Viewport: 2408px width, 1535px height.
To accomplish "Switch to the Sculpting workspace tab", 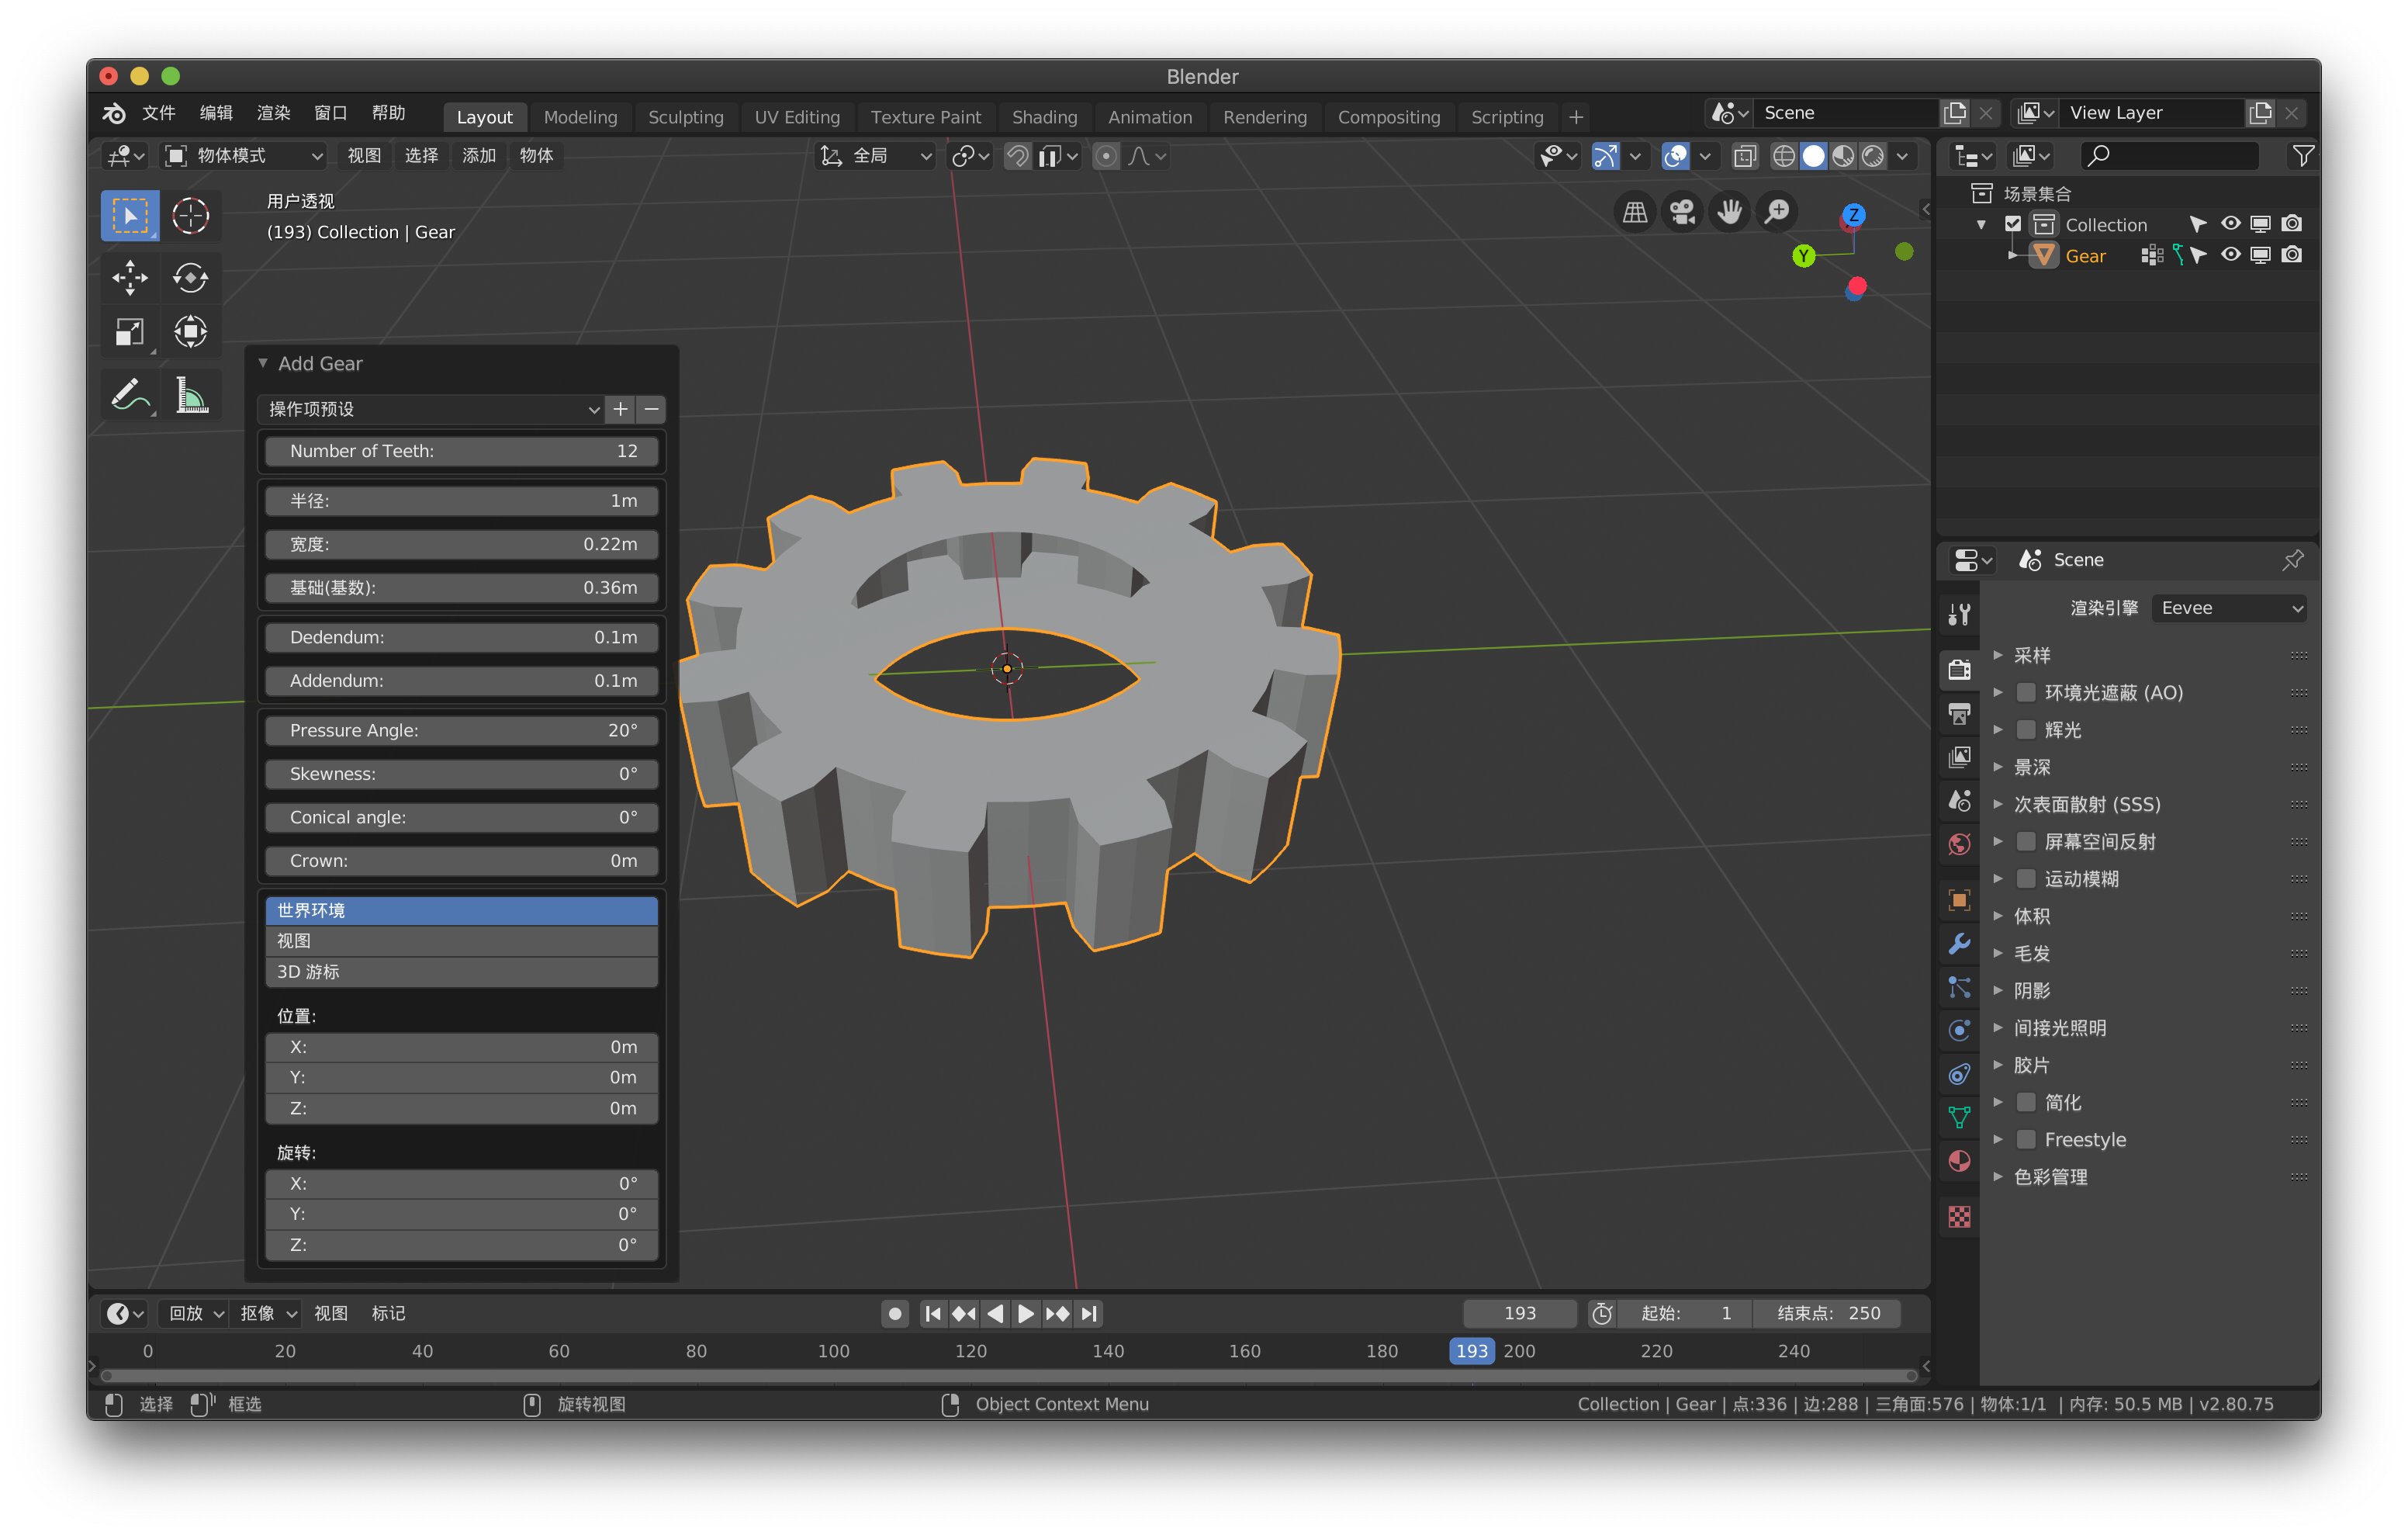I will pyautogui.click(x=686, y=117).
